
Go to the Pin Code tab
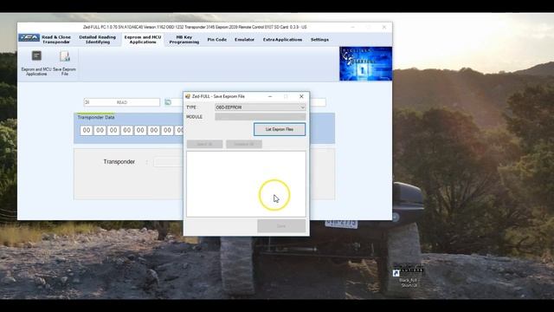click(217, 40)
